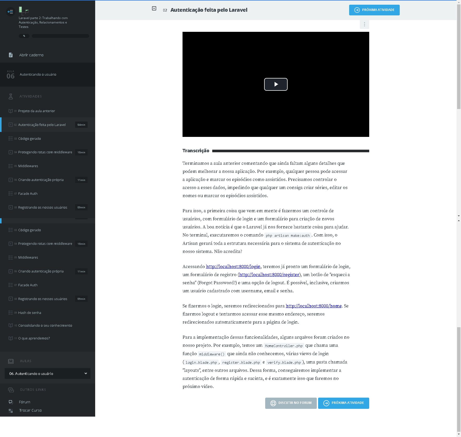Click the three-dot options icon above video
Screen dimensions: 461x437
tap(364, 25)
